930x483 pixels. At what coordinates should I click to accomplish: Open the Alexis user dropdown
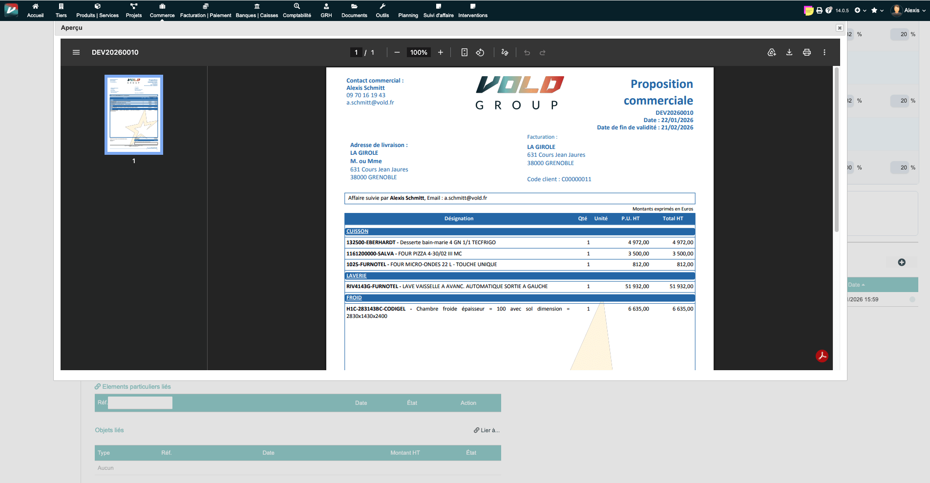(x=909, y=10)
